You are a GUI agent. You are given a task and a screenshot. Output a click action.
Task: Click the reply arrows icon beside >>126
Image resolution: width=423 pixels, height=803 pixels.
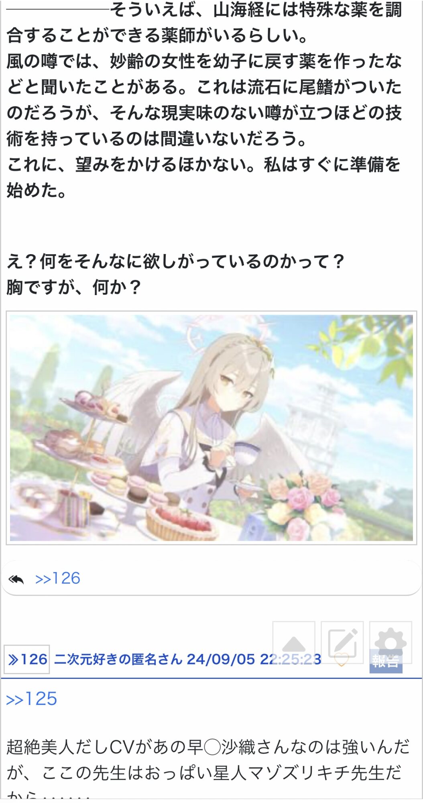point(16,579)
